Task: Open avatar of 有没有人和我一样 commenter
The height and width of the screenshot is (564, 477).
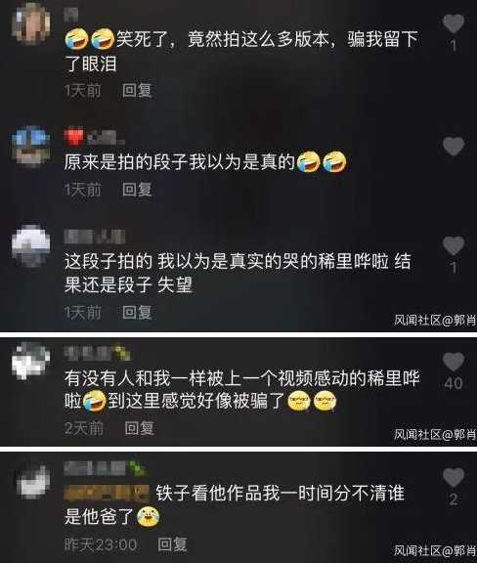Action: pos(31,361)
